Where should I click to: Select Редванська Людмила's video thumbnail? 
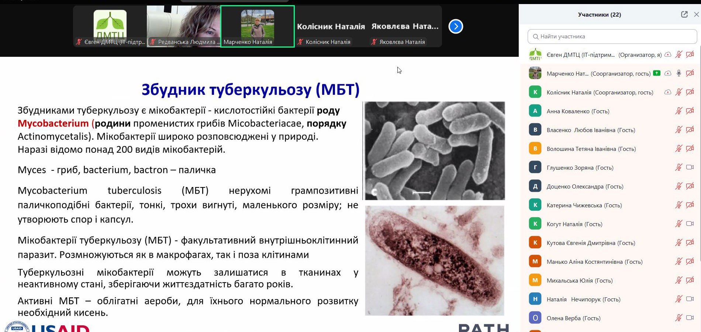pos(184,26)
